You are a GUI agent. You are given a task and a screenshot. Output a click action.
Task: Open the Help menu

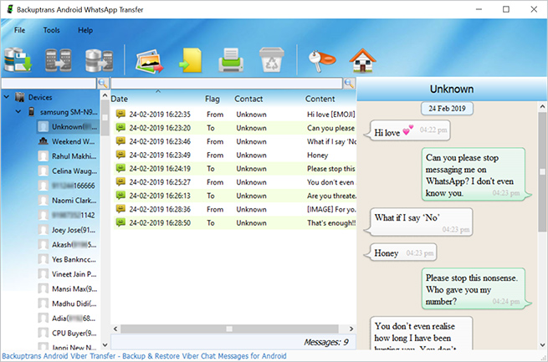coord(85,30)
